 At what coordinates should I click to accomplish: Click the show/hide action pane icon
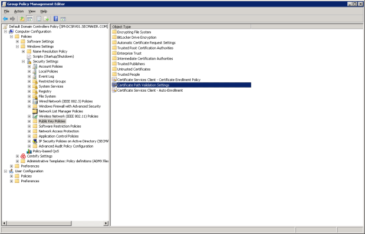pyautogui.click(x=63, y=19)
